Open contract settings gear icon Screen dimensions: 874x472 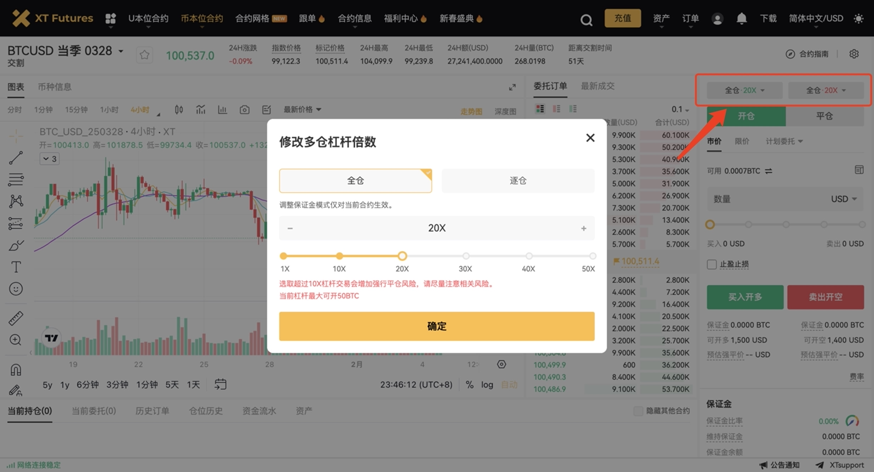pos(854,54)
